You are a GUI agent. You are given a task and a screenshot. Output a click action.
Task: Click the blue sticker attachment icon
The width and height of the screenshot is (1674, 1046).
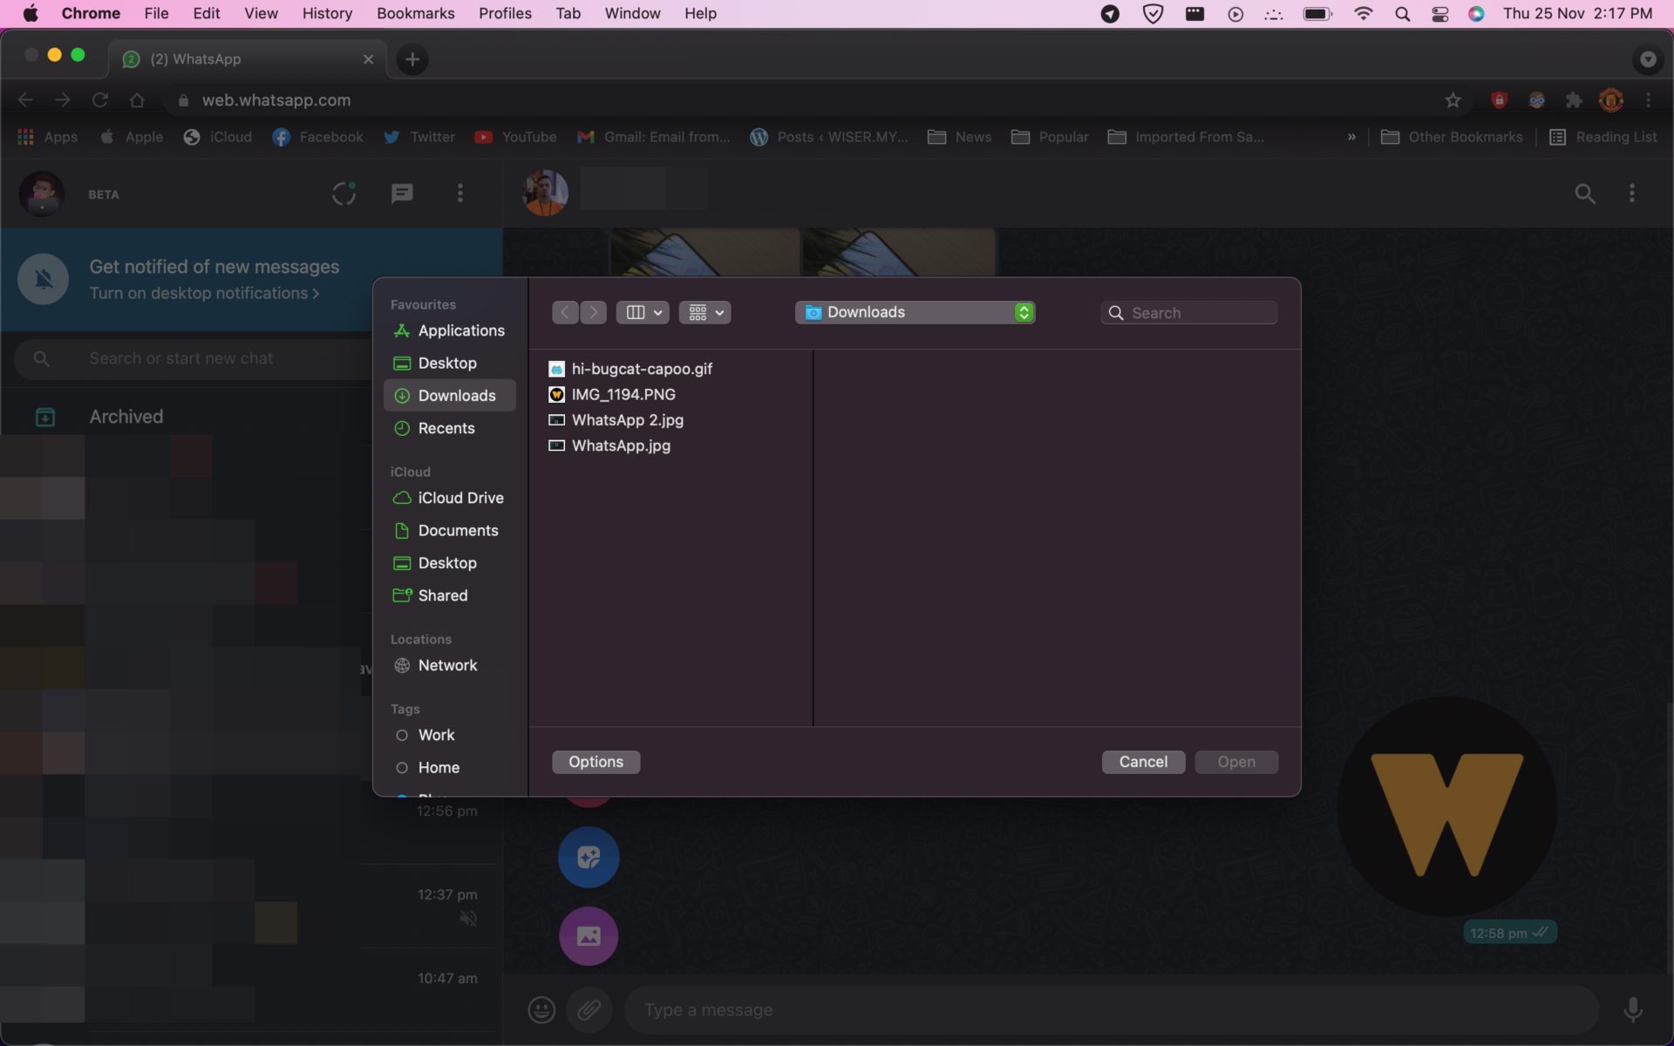click(x=589, y=857)
